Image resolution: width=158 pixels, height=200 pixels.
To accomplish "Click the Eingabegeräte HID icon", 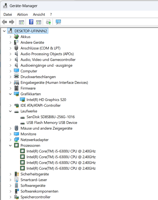I will [x=17, y=82].
